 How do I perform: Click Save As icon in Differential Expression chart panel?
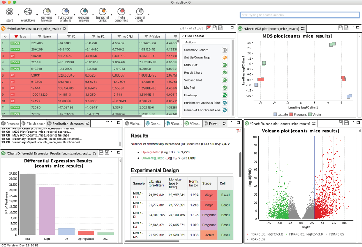(107, 152)
